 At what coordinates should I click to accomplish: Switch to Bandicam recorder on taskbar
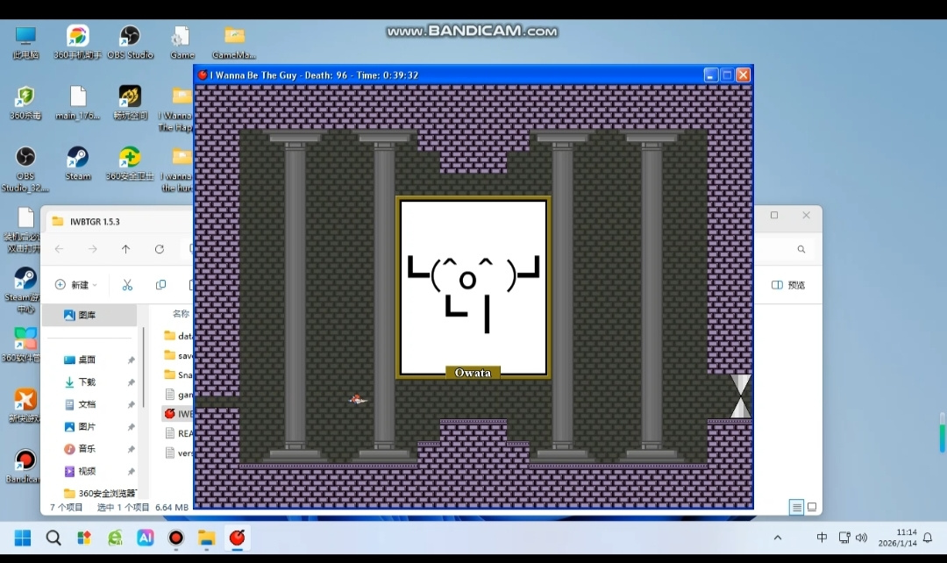tap(175, 538)
